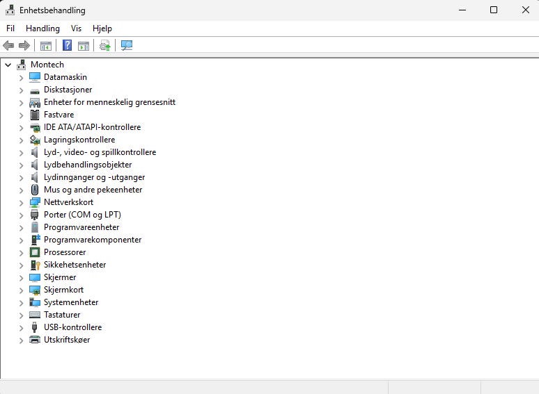Expand the Nettverkskort node
This screenshot has width=539, height=394.
pyautogui.click(x=22, y=203)
